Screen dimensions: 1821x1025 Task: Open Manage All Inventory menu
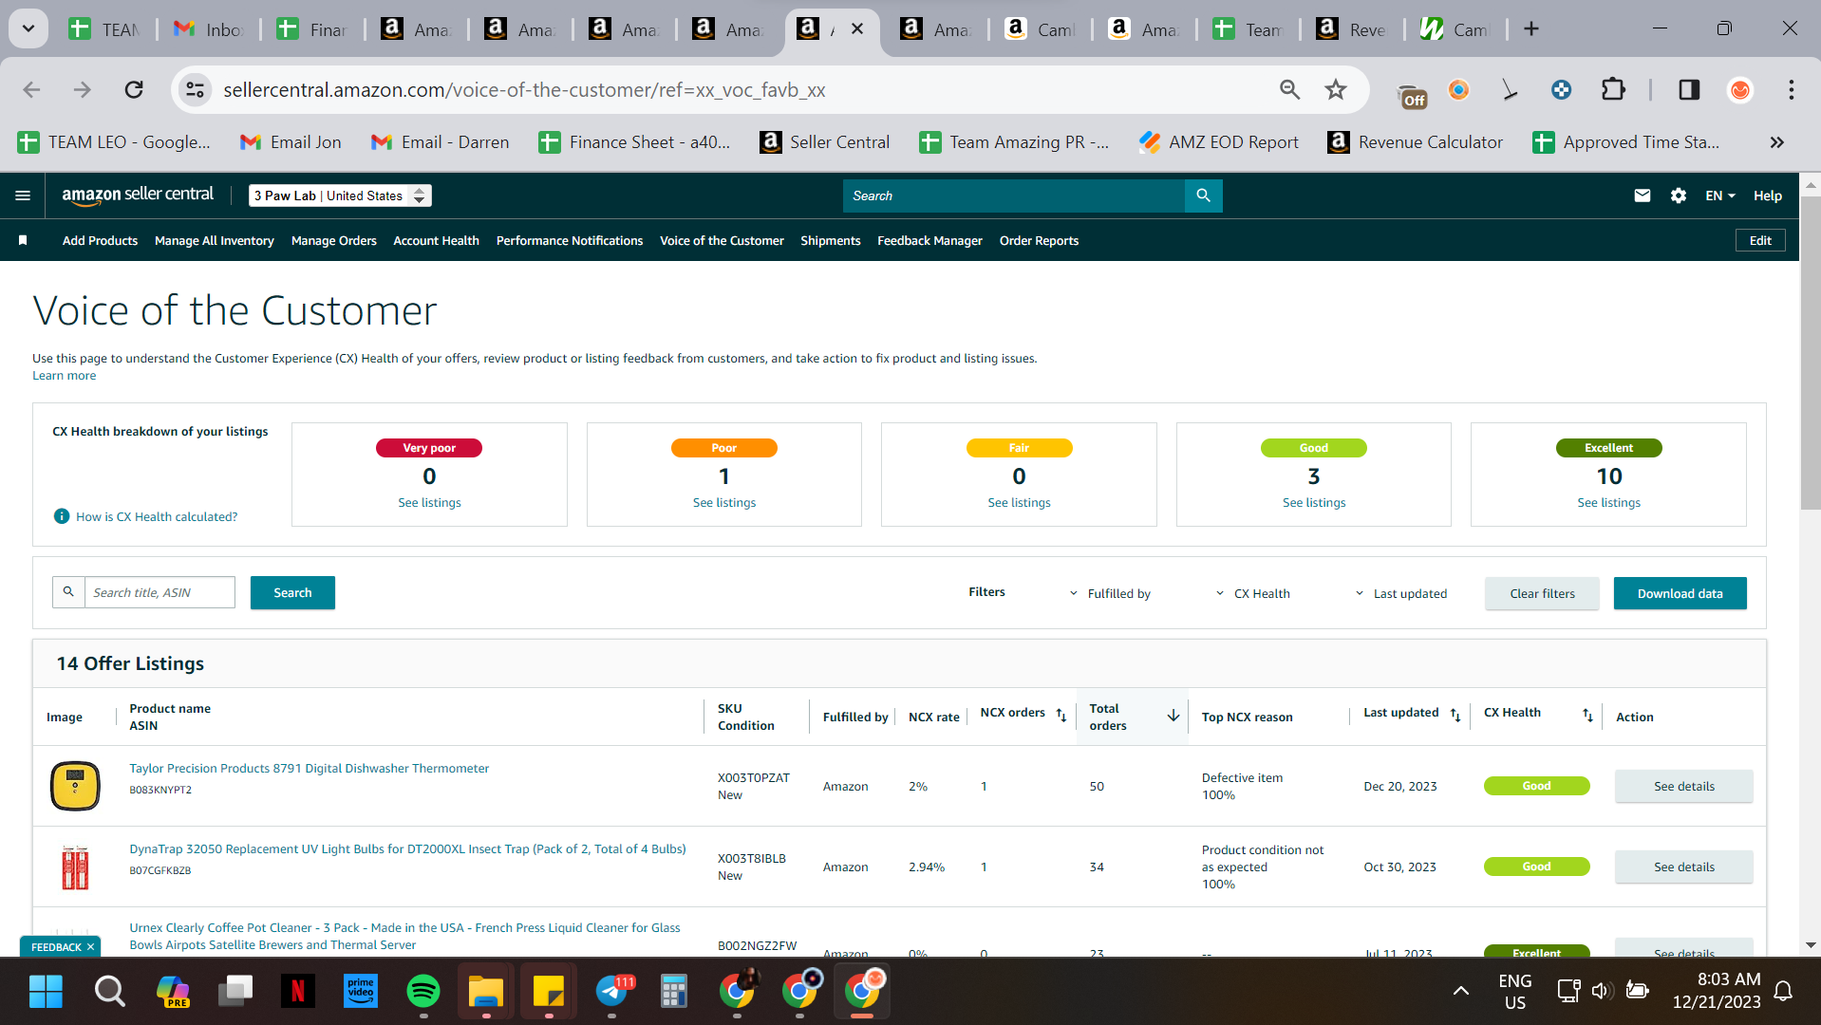pyautogui.click(x=215, y=241)
